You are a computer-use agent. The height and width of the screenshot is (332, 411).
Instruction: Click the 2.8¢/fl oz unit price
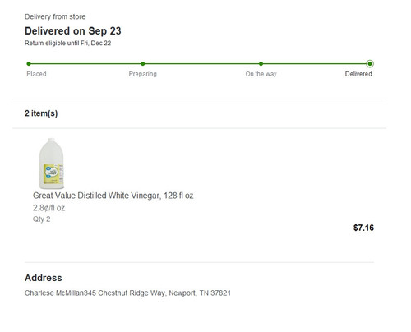point(48,208)
